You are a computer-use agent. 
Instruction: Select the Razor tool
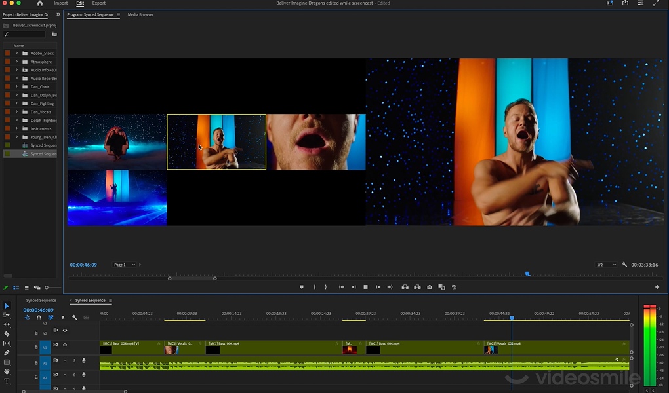7,334
